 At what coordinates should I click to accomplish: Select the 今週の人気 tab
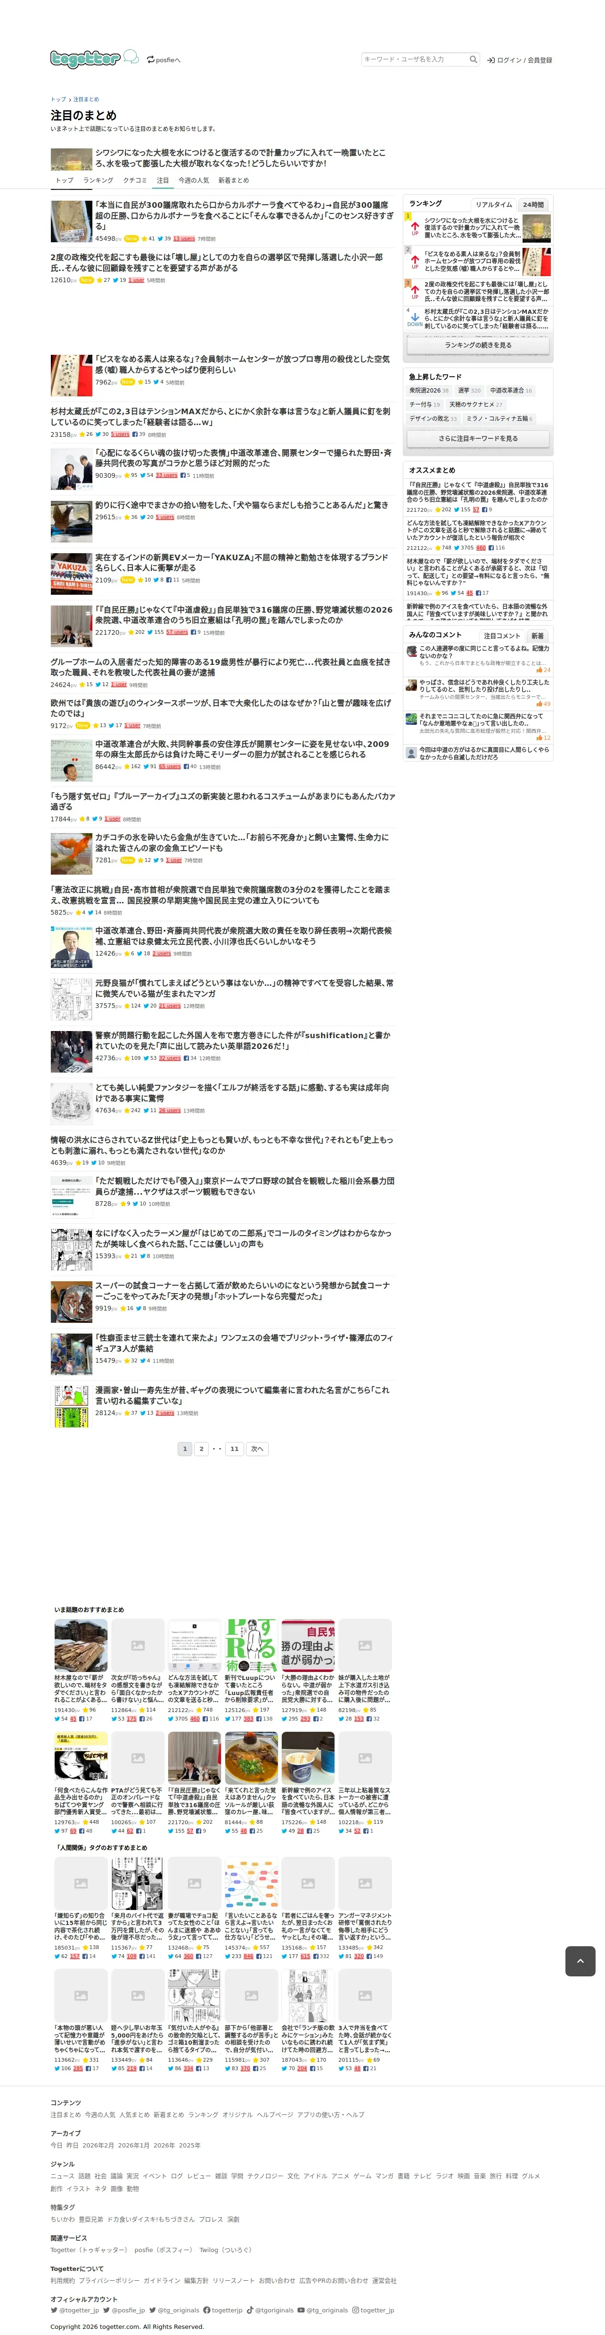point(194,180)
